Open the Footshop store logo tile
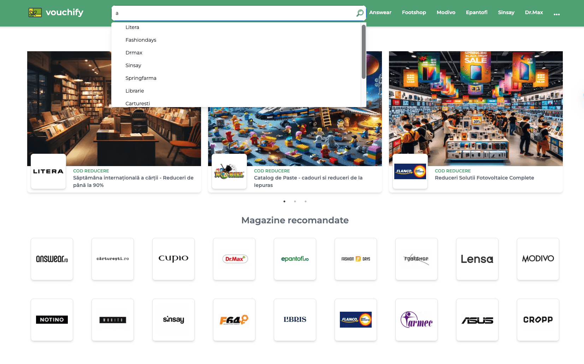Image resolution: width=584 pixels, height=364 pixels. click(x=417, y=259)
